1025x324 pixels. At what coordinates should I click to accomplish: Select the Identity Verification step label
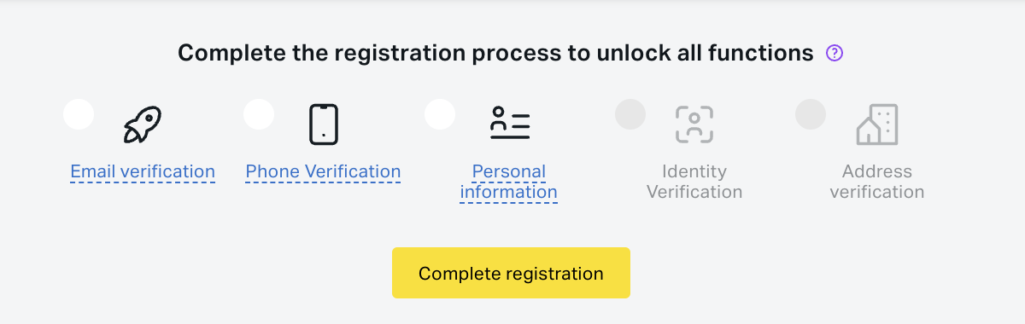(694, 182)
